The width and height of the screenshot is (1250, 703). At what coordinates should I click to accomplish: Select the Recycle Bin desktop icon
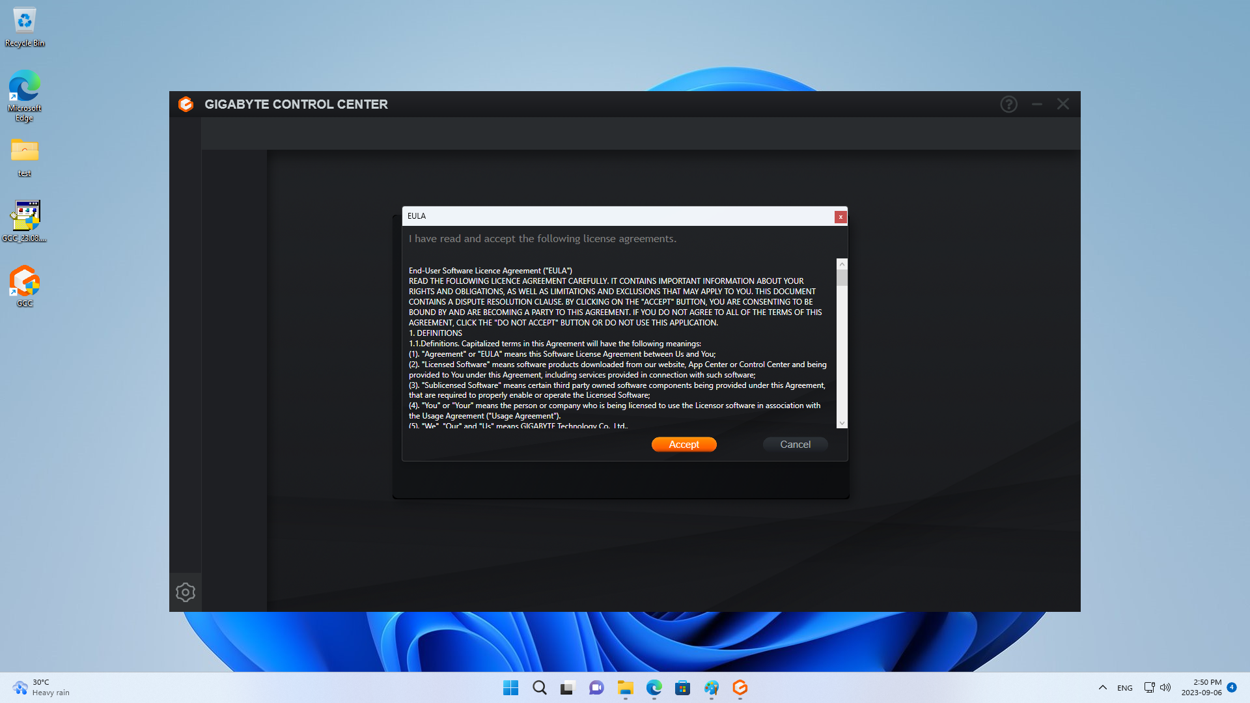point(25,27)
